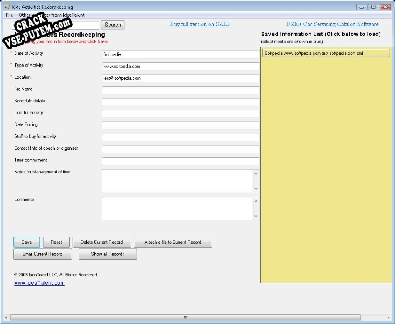Click up arrow in Notes scrollbar
This screenshot has width=395, height=324.
click(x=256, y=173)
